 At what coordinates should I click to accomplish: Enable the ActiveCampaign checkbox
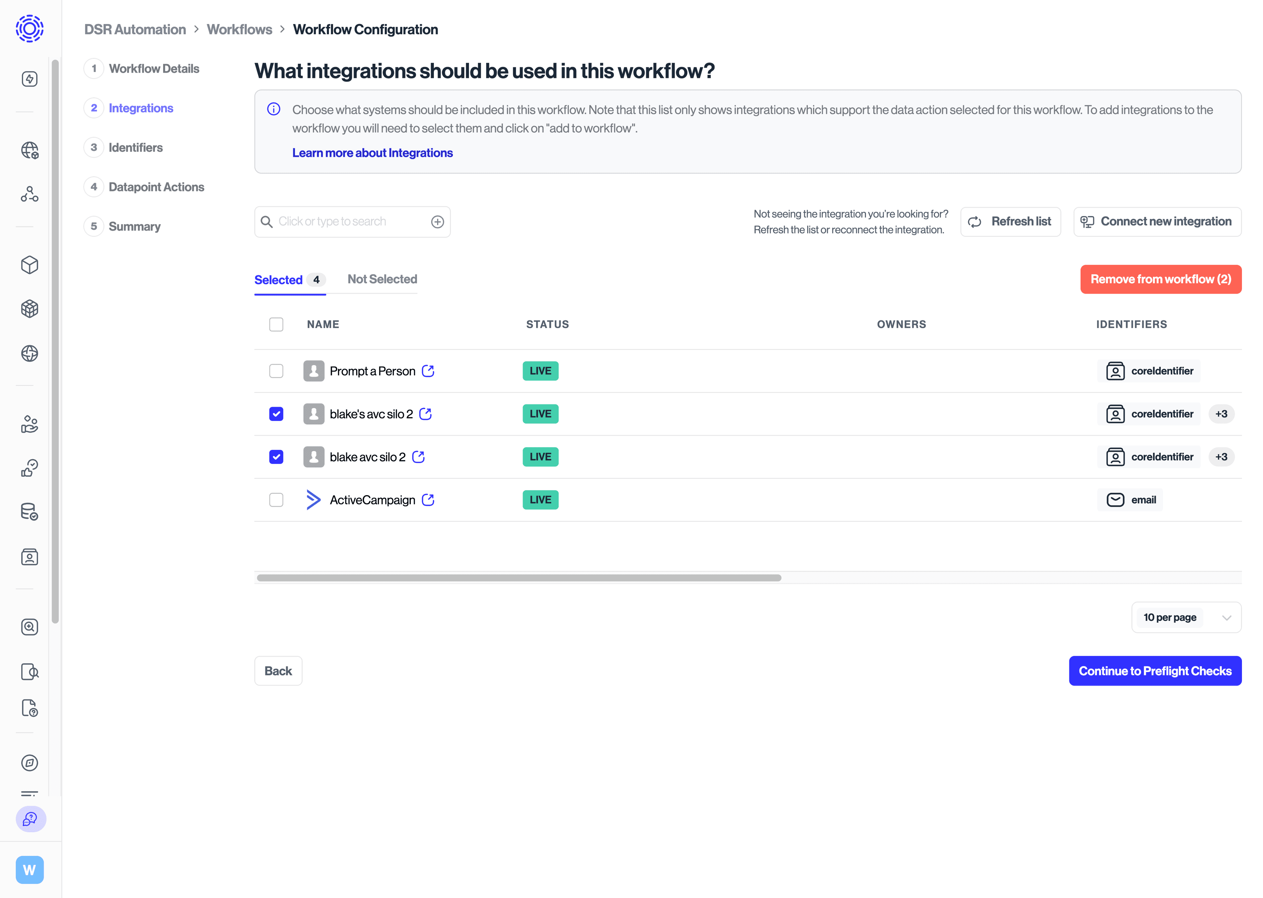(x=276, y=499)
